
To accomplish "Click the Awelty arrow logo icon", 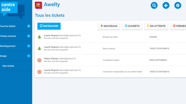I will (38, 5).
